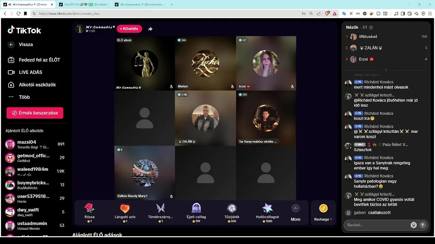Open the Recharge coin menu
Viewport: 435px width, 244px height.
coord(323,212)
